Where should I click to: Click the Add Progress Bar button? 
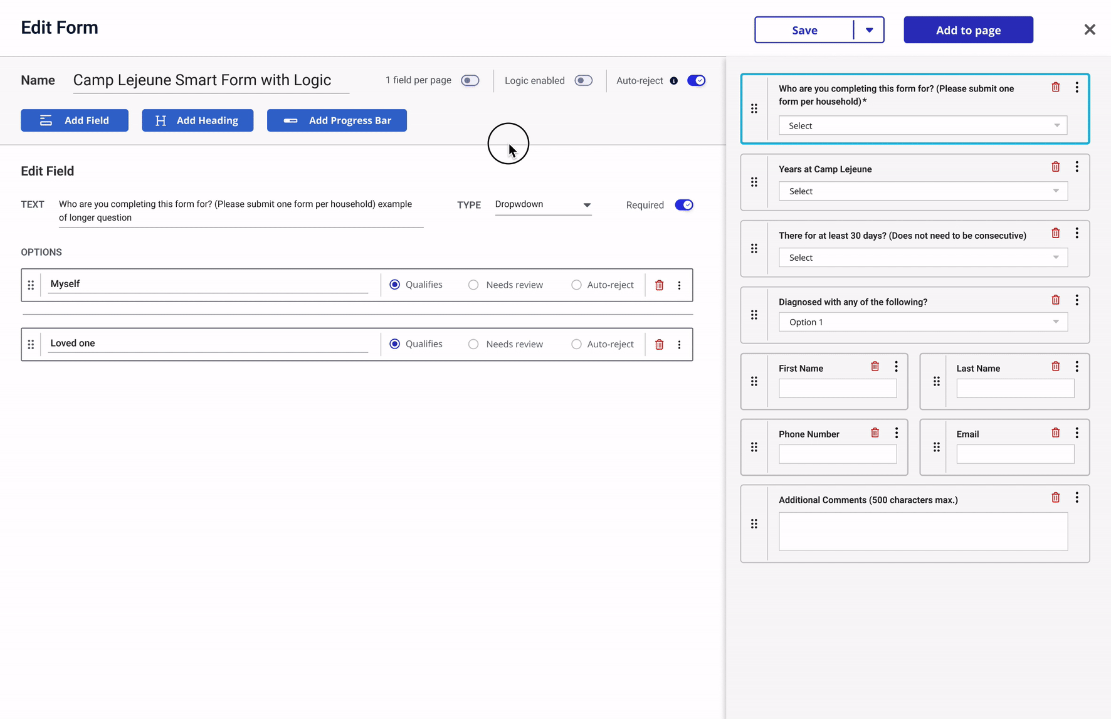(337, 120)
